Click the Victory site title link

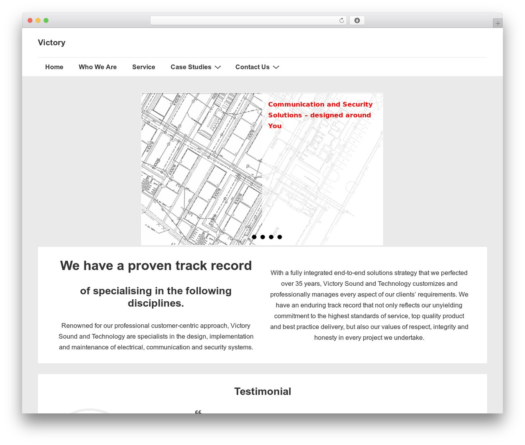click(x=52, y=43)
